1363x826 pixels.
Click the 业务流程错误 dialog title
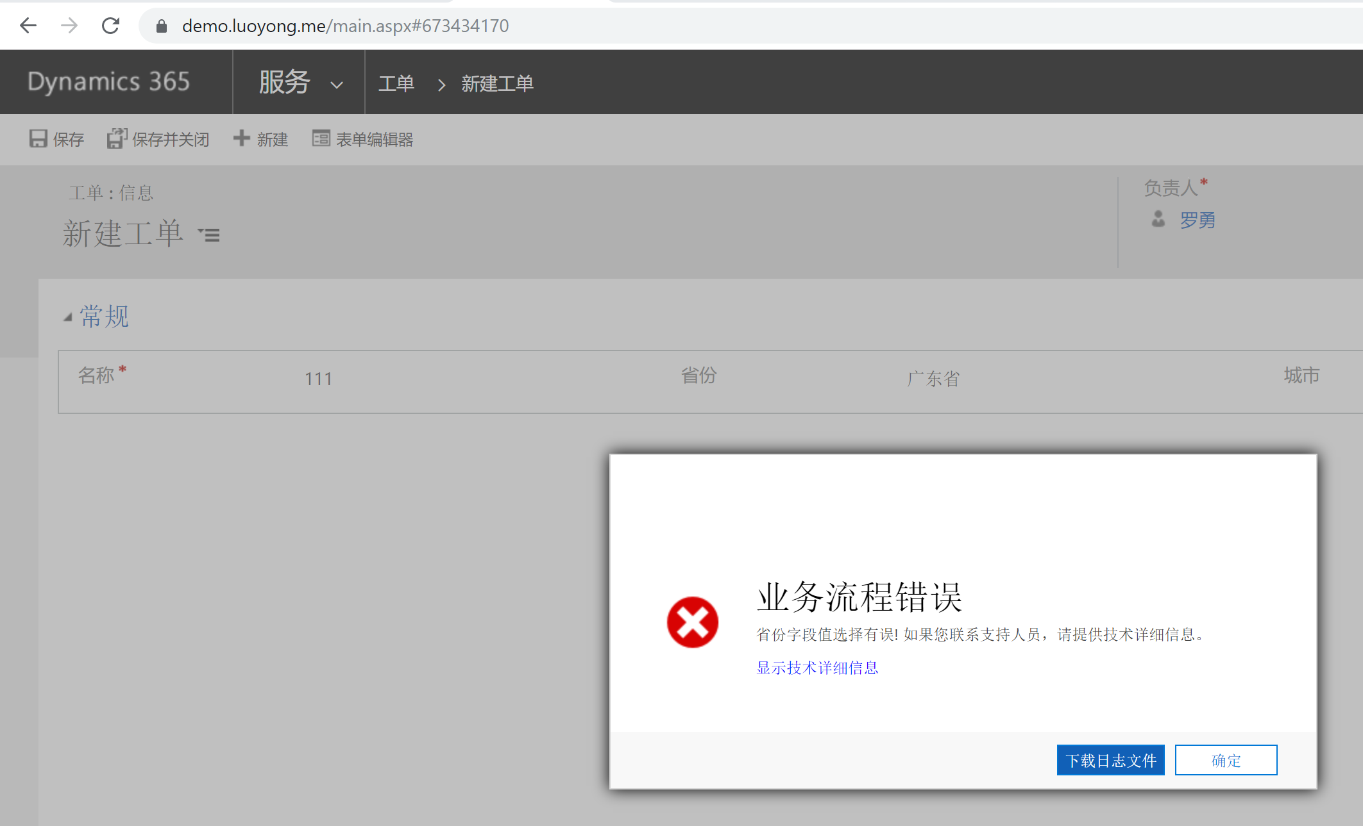[859, 597]
